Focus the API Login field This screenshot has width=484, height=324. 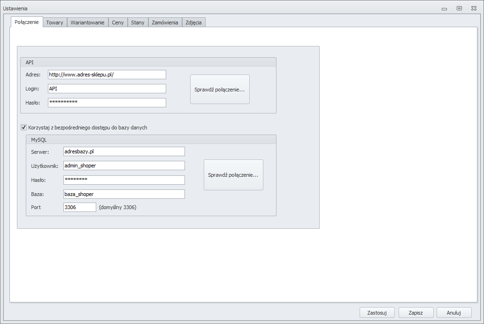pyautogui.click(x=107, y=89)
